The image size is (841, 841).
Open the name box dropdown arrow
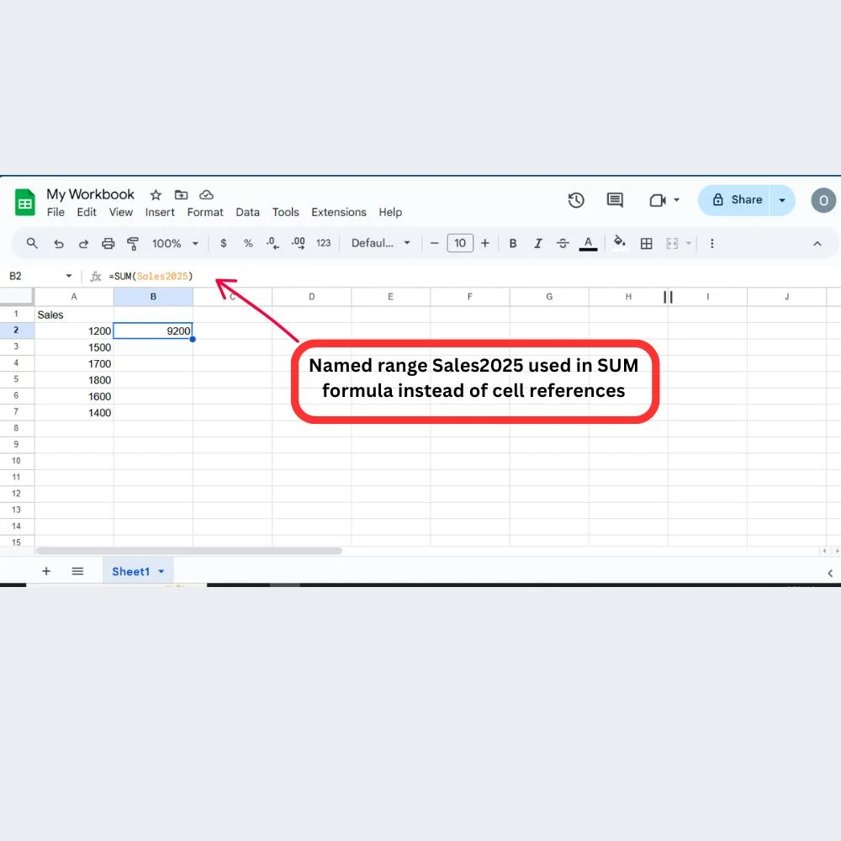pos(69,276)
